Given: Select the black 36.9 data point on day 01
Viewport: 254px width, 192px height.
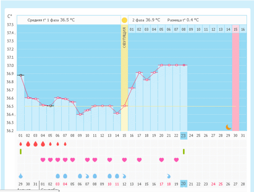Looking at the screenshot, I should click(x=21, y=75).
